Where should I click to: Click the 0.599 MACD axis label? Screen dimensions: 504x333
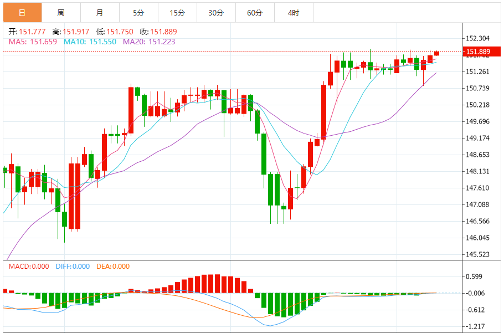click(x=474, y=276)
